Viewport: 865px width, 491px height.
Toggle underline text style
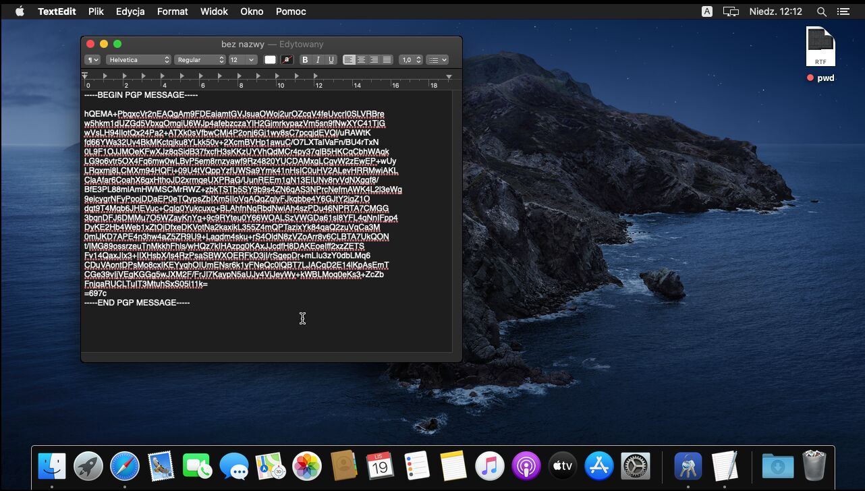331,60
